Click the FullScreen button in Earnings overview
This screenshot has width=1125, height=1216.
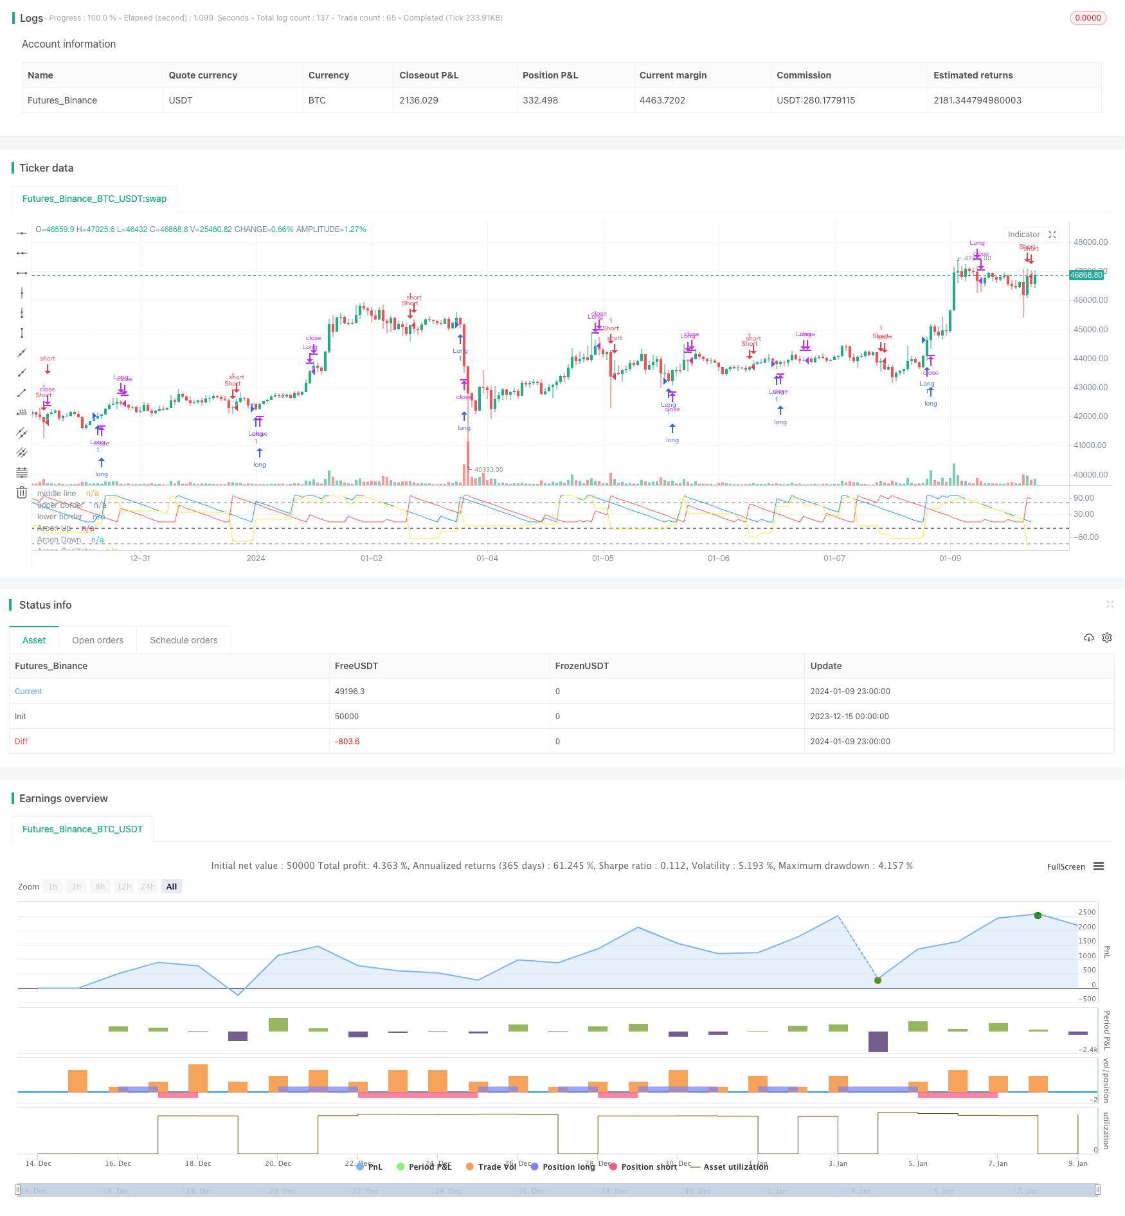click(x=1066, y=866)
